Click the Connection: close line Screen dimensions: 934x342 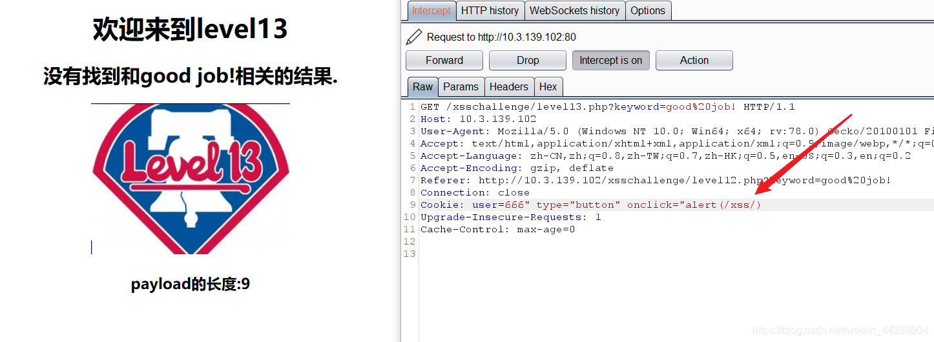click(475, 192)
